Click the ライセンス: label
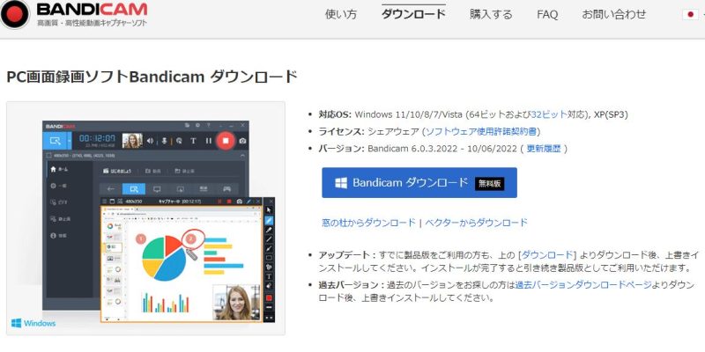705x352 pixels. (342, 131)
